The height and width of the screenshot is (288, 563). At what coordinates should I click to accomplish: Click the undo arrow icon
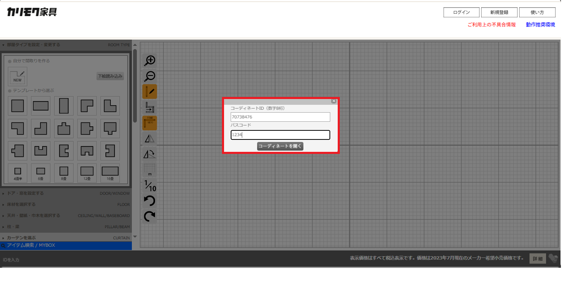click(x=150, y=201)
